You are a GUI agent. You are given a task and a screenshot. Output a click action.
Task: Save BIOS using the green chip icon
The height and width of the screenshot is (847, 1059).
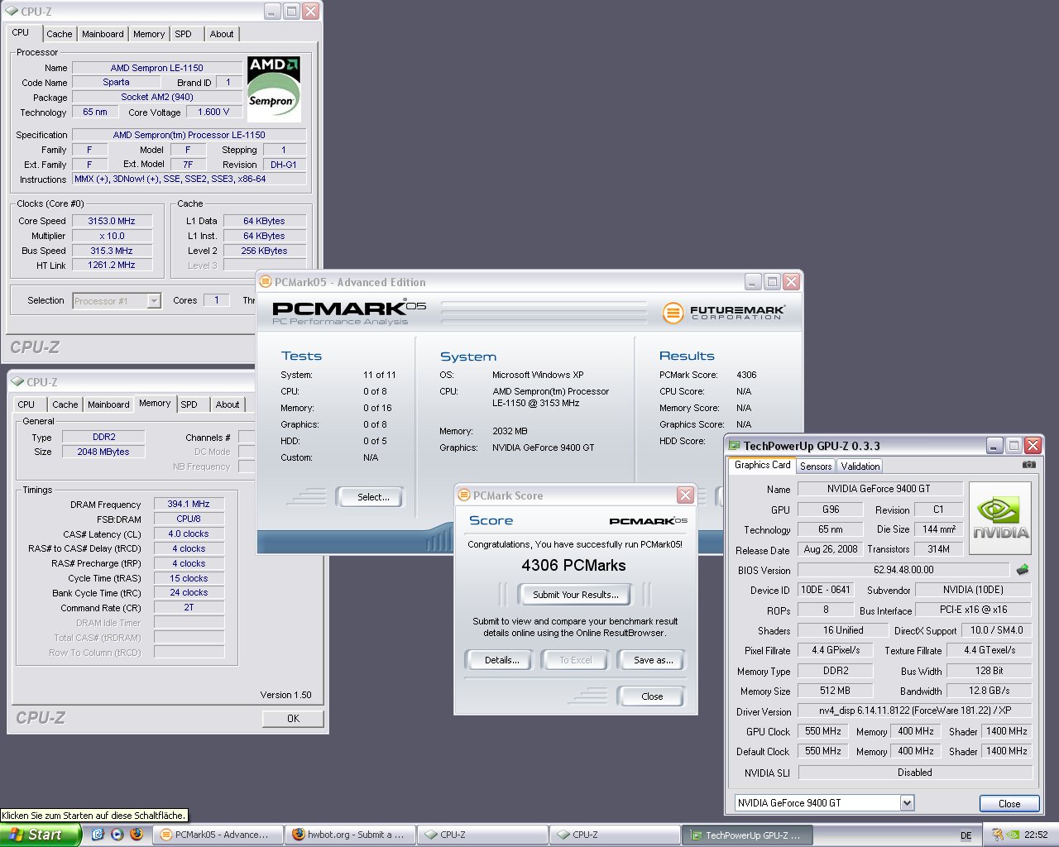point(1023,569)
